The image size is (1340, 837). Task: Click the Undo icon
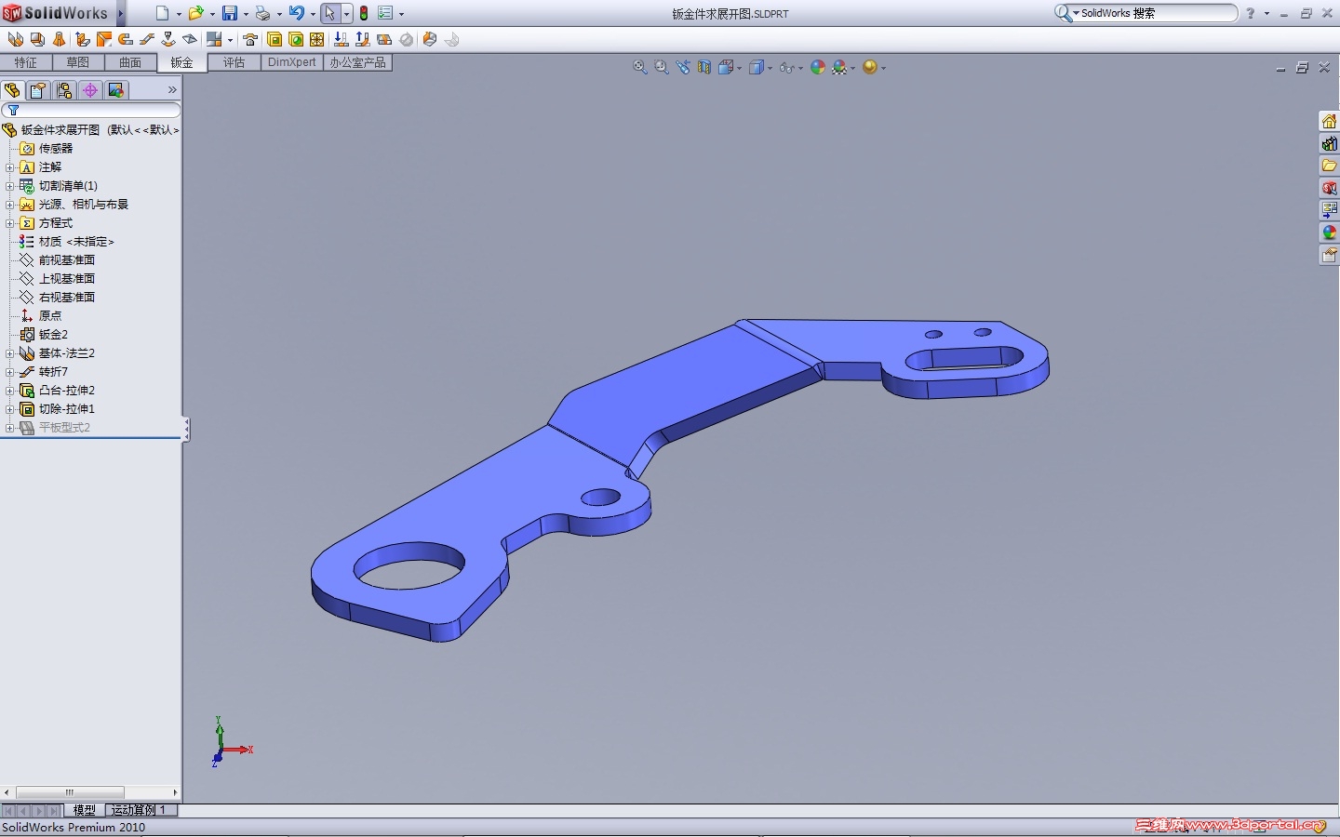point(296,13)
